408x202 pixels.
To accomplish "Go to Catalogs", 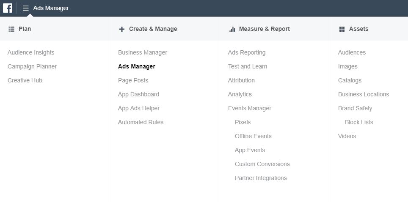I will click(350, 81).
